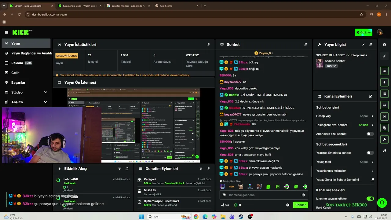Click the green support headset bubble
Screen dimensions: 391x220
(x=382, y=203)
